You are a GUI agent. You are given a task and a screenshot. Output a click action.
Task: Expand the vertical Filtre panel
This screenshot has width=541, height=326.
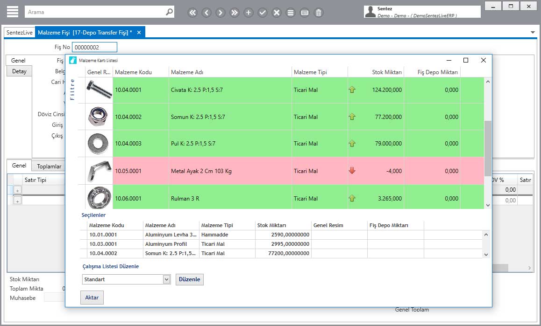click(x=72, y=90)
